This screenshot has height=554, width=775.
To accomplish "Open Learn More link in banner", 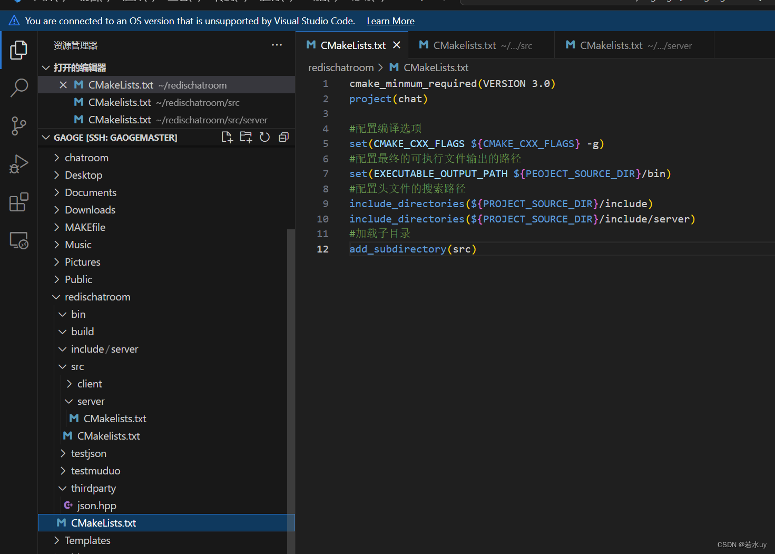I will [390, 21].
